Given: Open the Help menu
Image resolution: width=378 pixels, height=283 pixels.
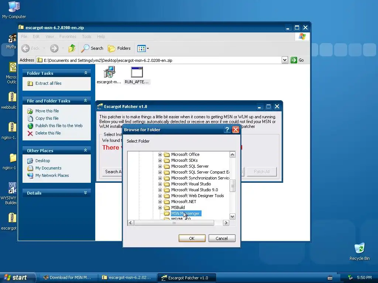Looking at the screenshot, I should 101,36.
